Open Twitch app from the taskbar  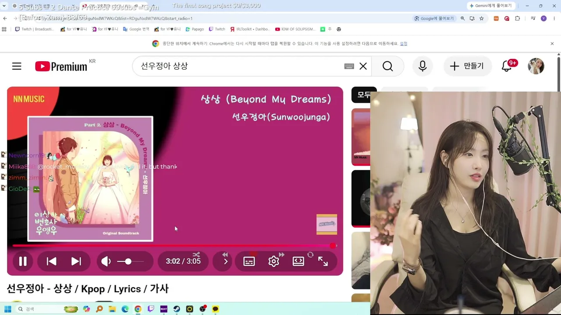point(151,309)
